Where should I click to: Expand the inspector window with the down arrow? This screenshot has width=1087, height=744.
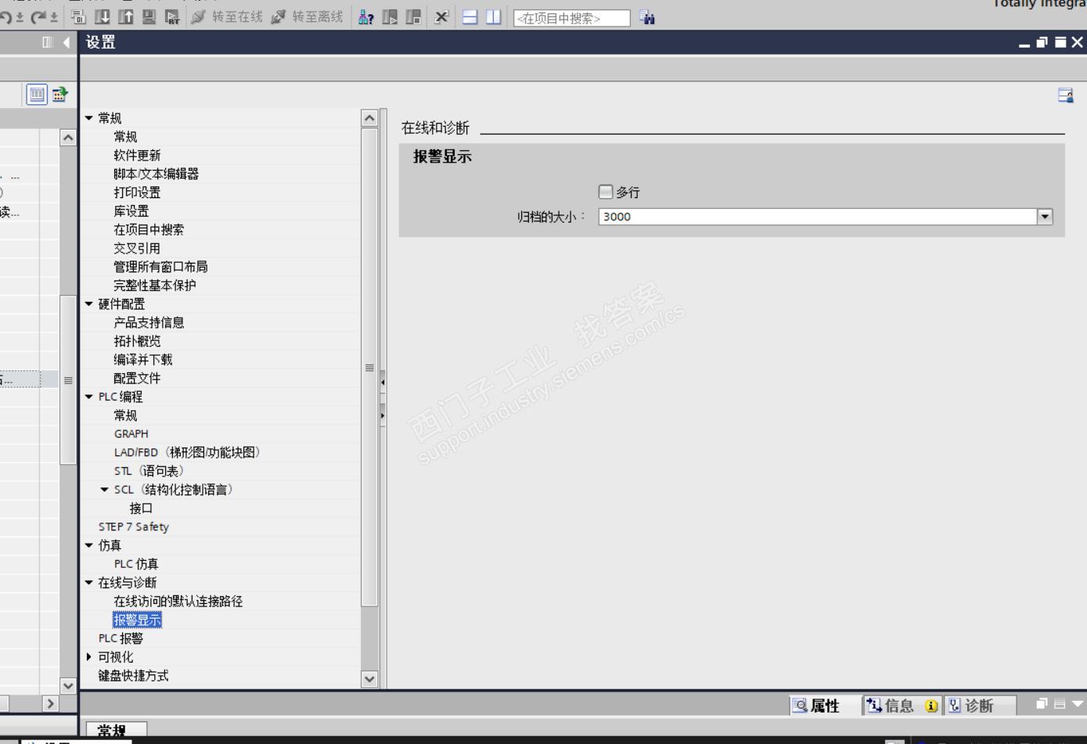click(x=1077, y=704)
